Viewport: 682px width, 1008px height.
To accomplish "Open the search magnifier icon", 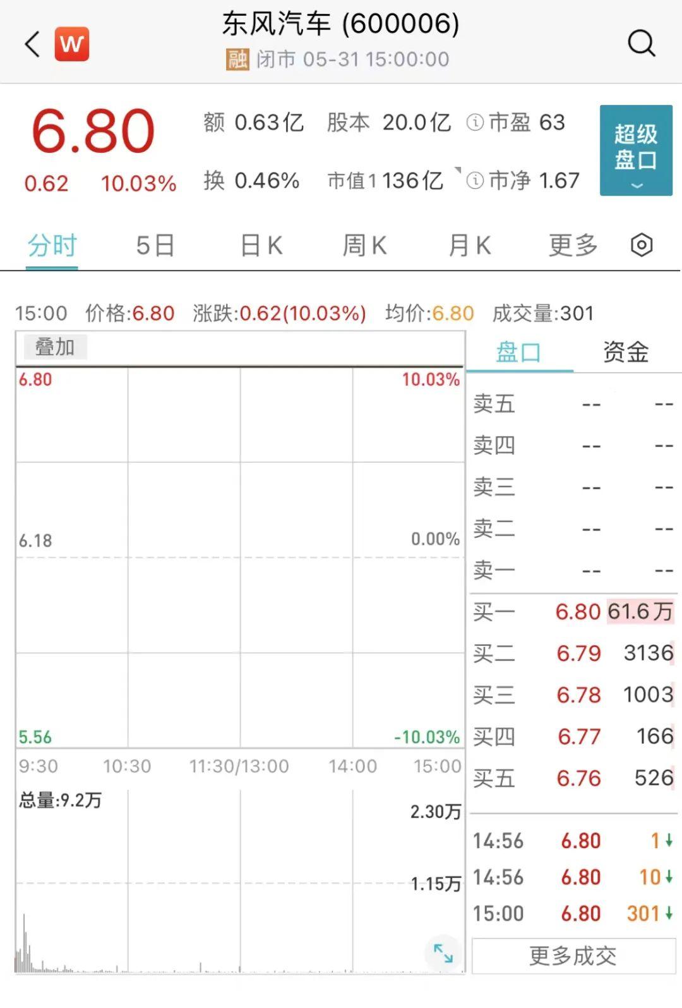I will [642, 44].
